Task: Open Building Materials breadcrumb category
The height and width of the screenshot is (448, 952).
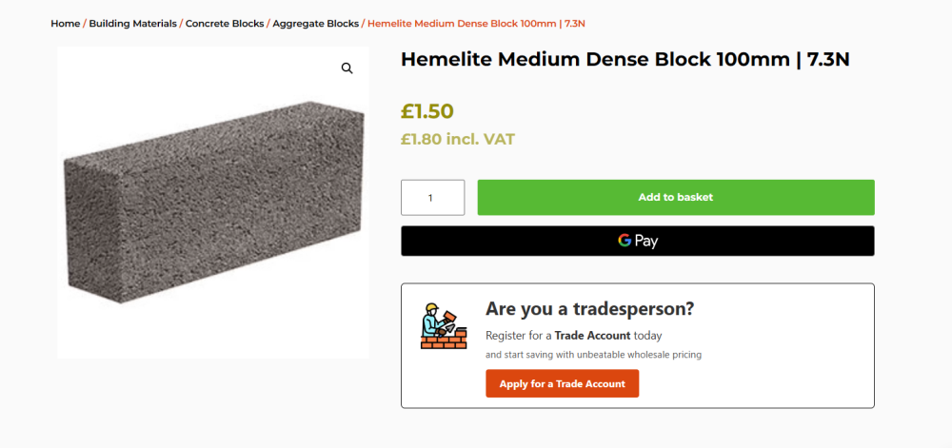Action: click(x=132, y=23)
